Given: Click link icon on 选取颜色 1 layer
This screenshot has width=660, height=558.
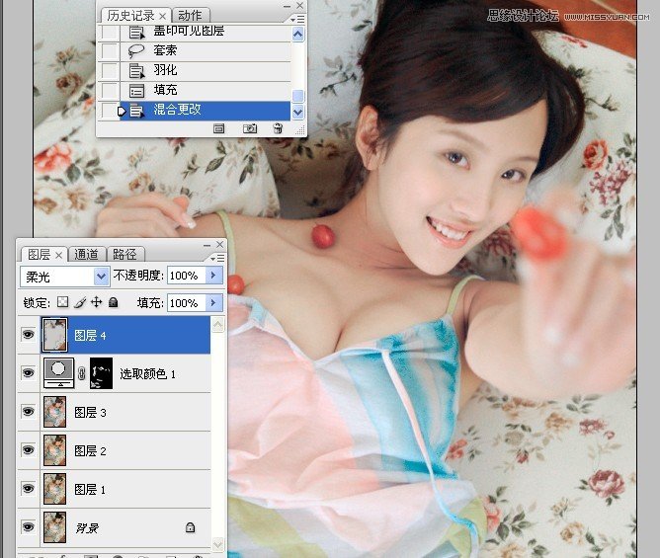Looking at the screenshot, I should (x=81, y=373).
